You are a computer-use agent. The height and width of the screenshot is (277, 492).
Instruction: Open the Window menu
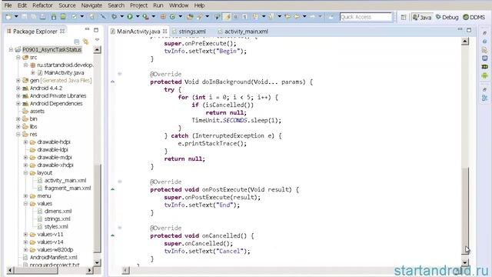(178, 5)
